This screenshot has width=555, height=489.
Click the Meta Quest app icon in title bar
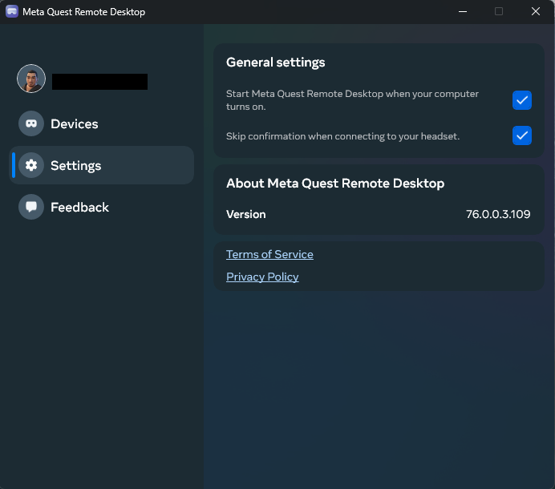click(12, 11)
